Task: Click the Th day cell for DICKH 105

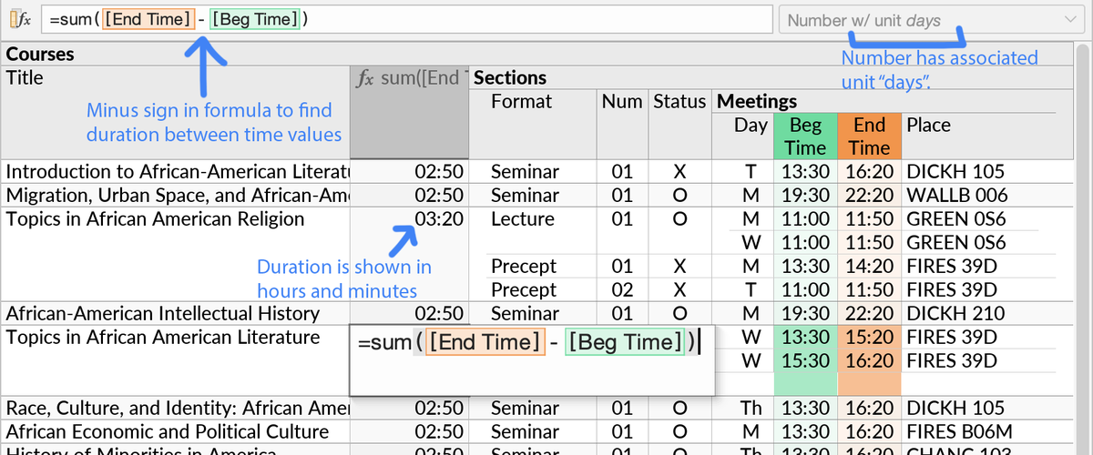Action: (751, 408)
